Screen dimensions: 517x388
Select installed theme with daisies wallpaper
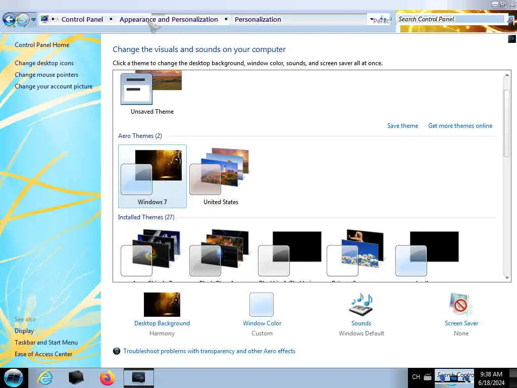[355, 253]
